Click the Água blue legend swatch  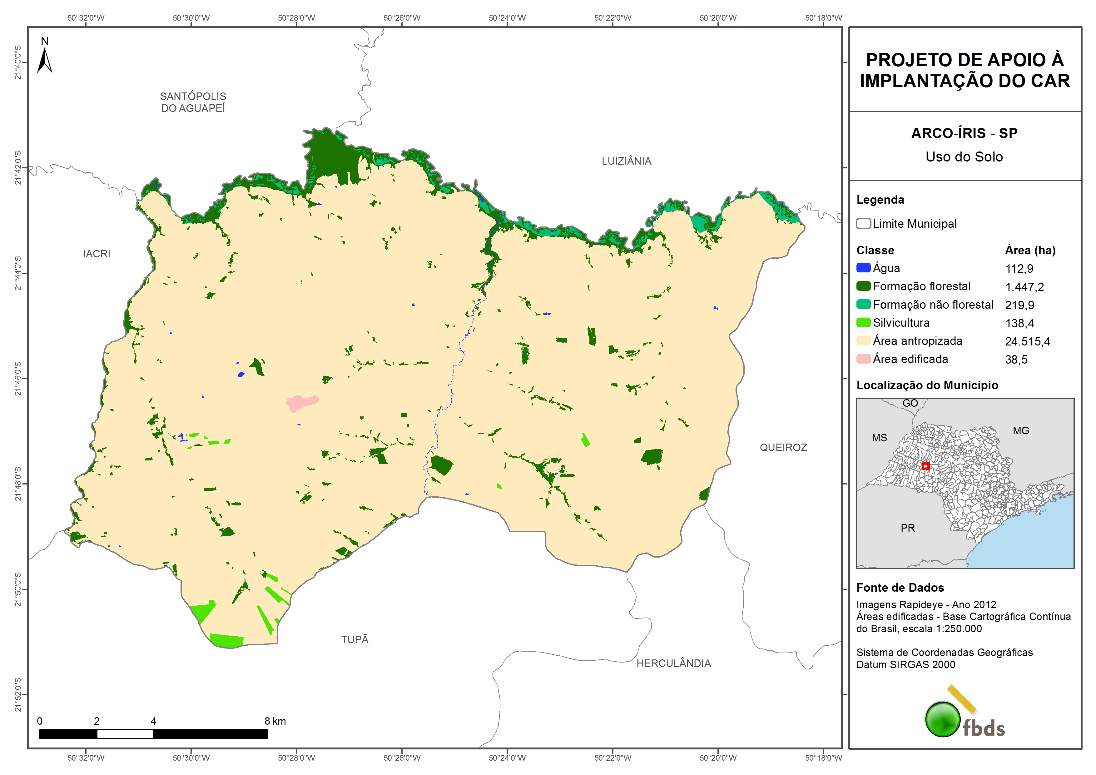tap(863, 268)
